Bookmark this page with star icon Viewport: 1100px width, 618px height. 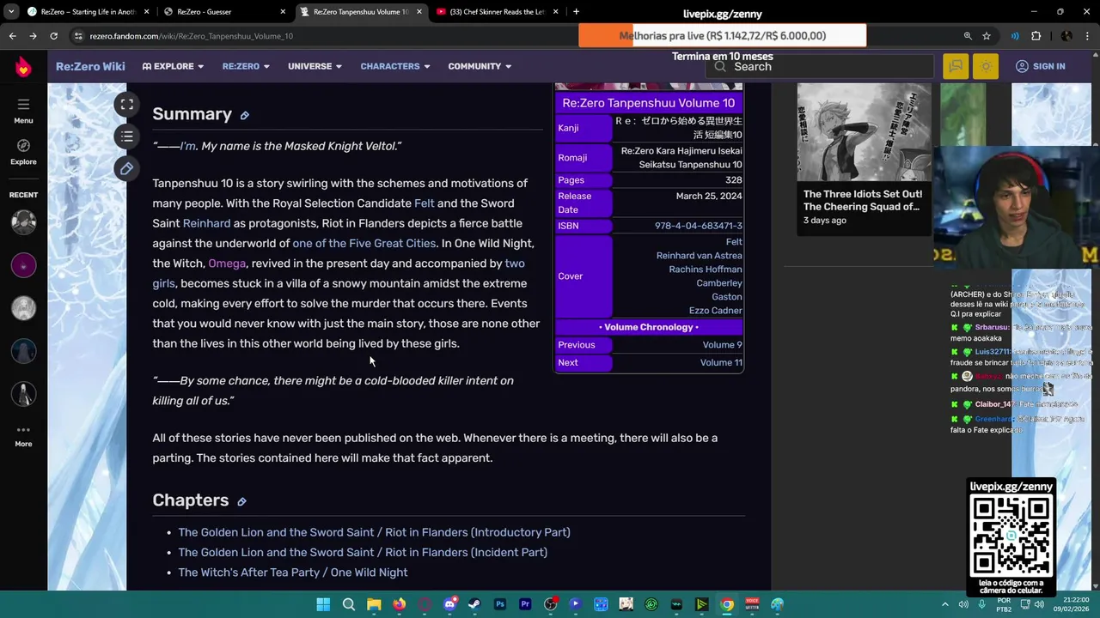[x=987, y=36]
